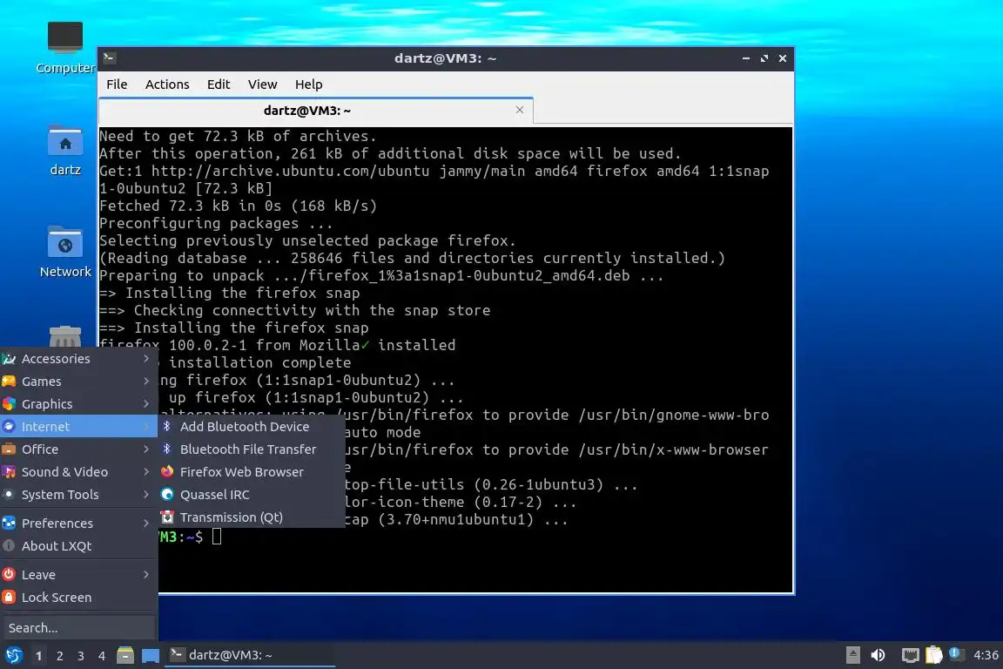Expand the Sound & Video category
The image size is (1003, 669).
click(78, 472)
